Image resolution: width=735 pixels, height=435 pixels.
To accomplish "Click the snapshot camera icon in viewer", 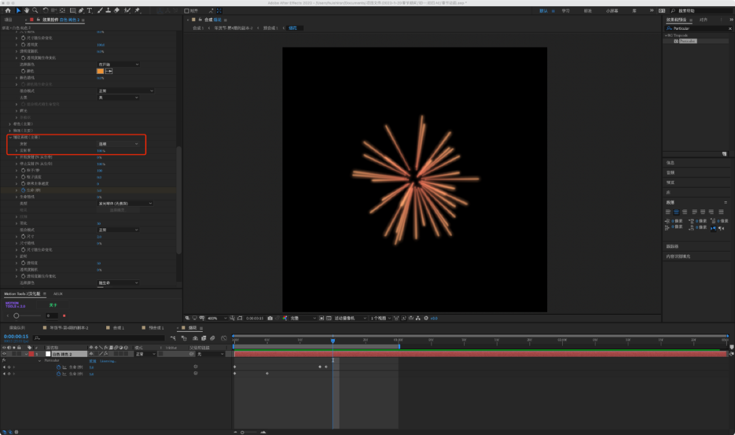I will (x=270, y=317).
